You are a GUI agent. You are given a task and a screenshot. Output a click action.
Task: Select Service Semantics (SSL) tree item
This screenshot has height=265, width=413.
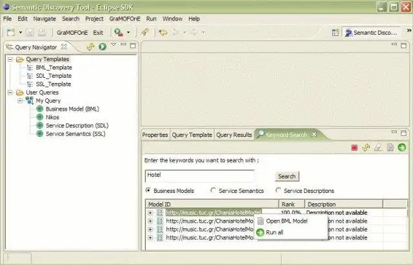[x=76, y=134]
